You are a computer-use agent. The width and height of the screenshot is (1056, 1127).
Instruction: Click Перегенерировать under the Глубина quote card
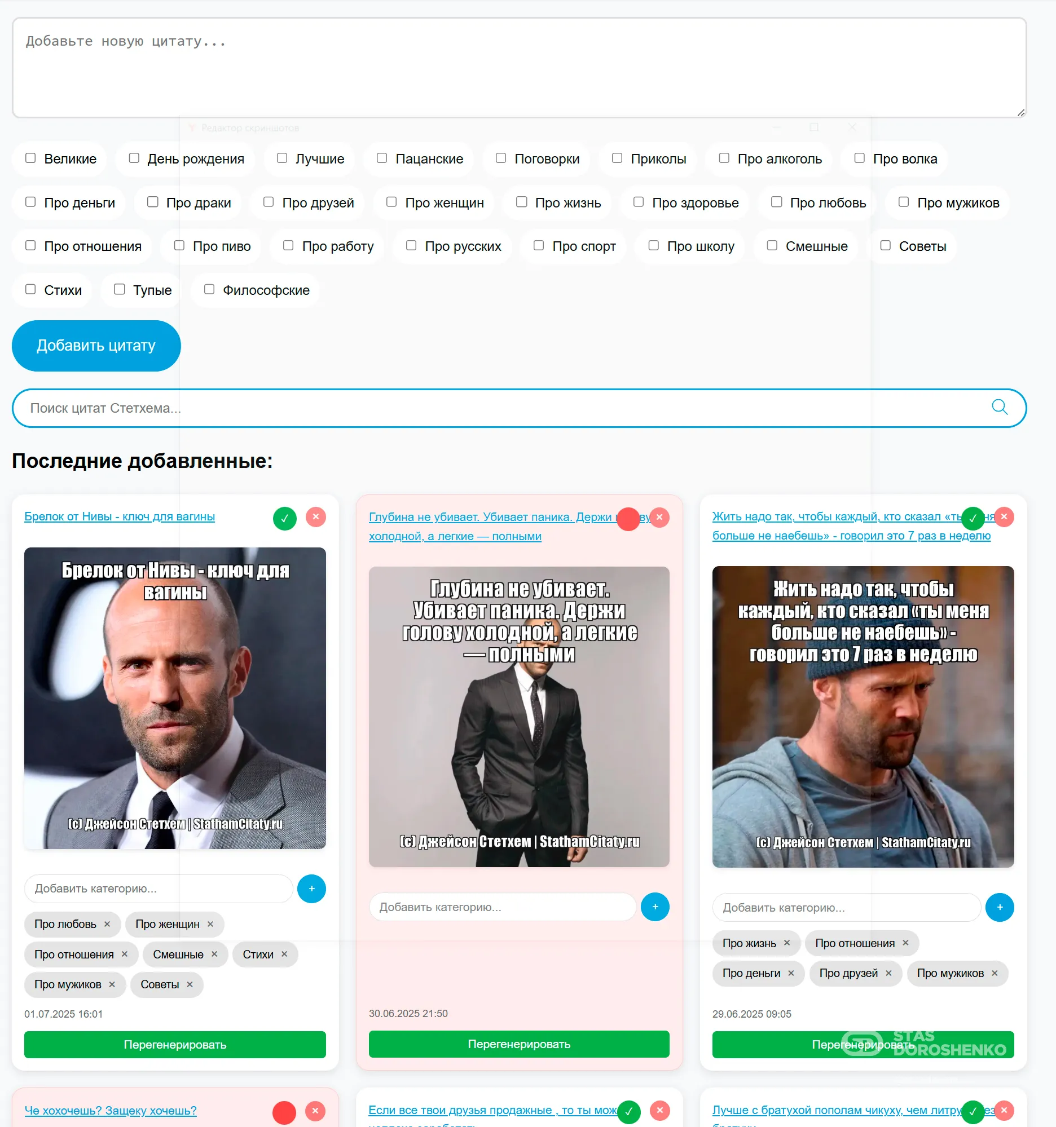[x=519, y=1044]
